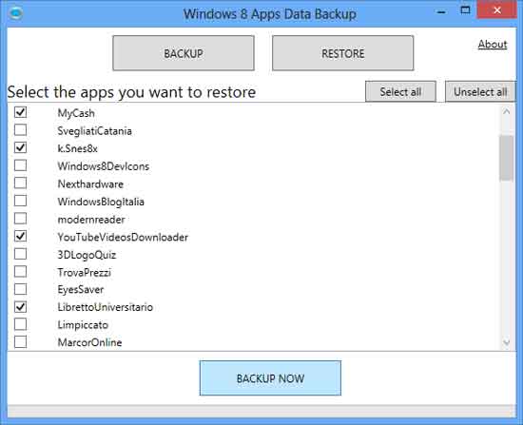Open the RESTORE section
The width and height of the screenshot is (523, 425).
coord(343,53)
